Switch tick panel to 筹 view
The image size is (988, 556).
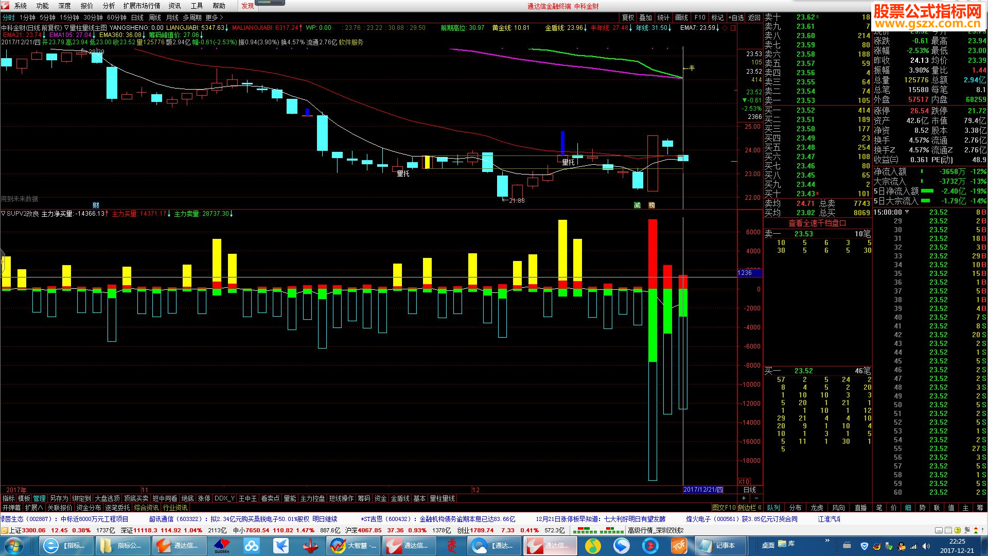(980, 508)
